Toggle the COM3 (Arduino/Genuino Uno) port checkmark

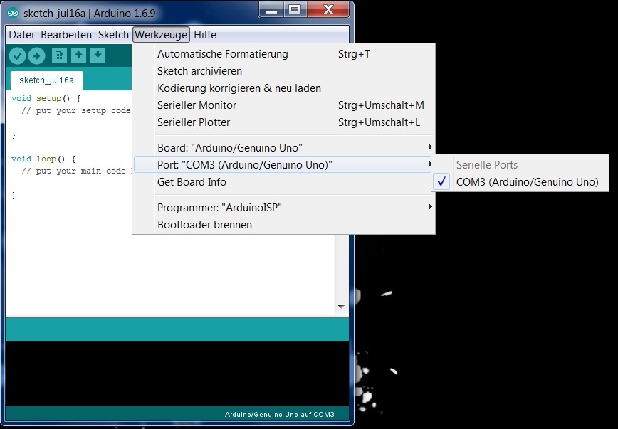click(527, 182)
